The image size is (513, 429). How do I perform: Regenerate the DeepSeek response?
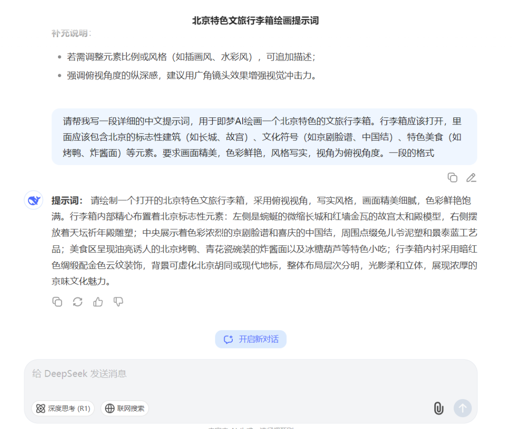(77, 302)
